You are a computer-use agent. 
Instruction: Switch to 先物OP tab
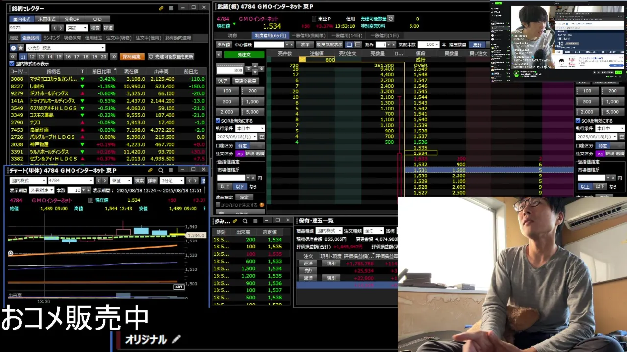pos(72,19)
